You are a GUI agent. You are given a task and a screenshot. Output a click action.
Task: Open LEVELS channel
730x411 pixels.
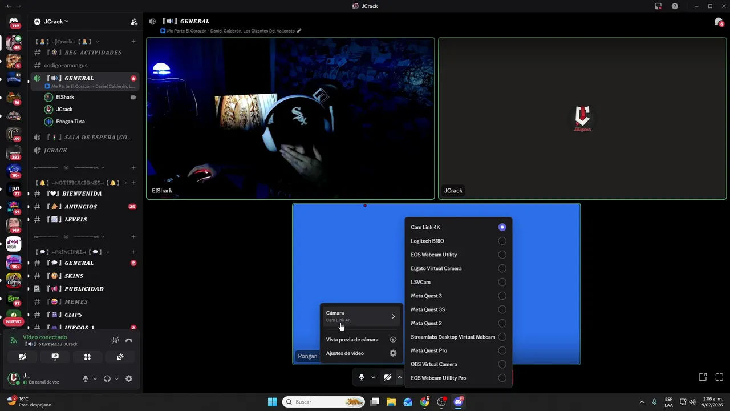click(84, 220)
